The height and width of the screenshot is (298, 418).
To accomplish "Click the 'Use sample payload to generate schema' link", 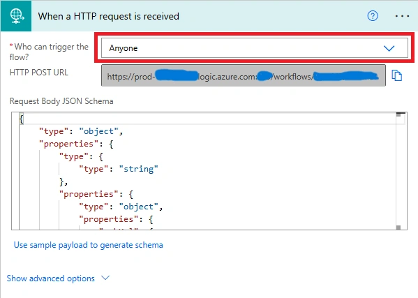I will coord(88,245).
